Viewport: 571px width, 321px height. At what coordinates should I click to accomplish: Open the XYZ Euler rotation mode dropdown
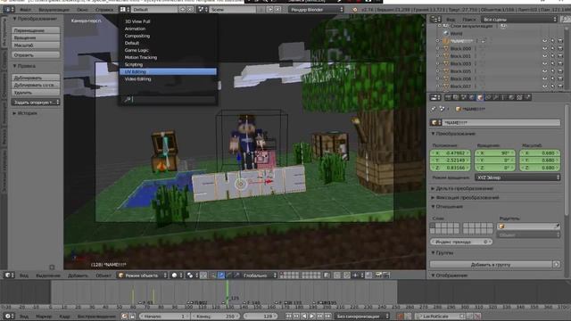click(x=517, y=177)
